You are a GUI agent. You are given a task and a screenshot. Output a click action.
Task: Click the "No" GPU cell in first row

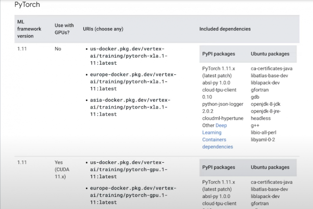point(58,49)
